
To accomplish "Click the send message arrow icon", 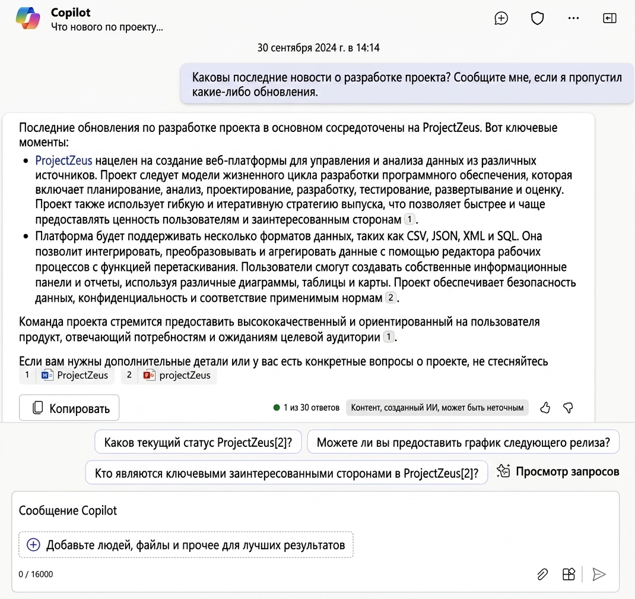I will click(x=599, y=574).
